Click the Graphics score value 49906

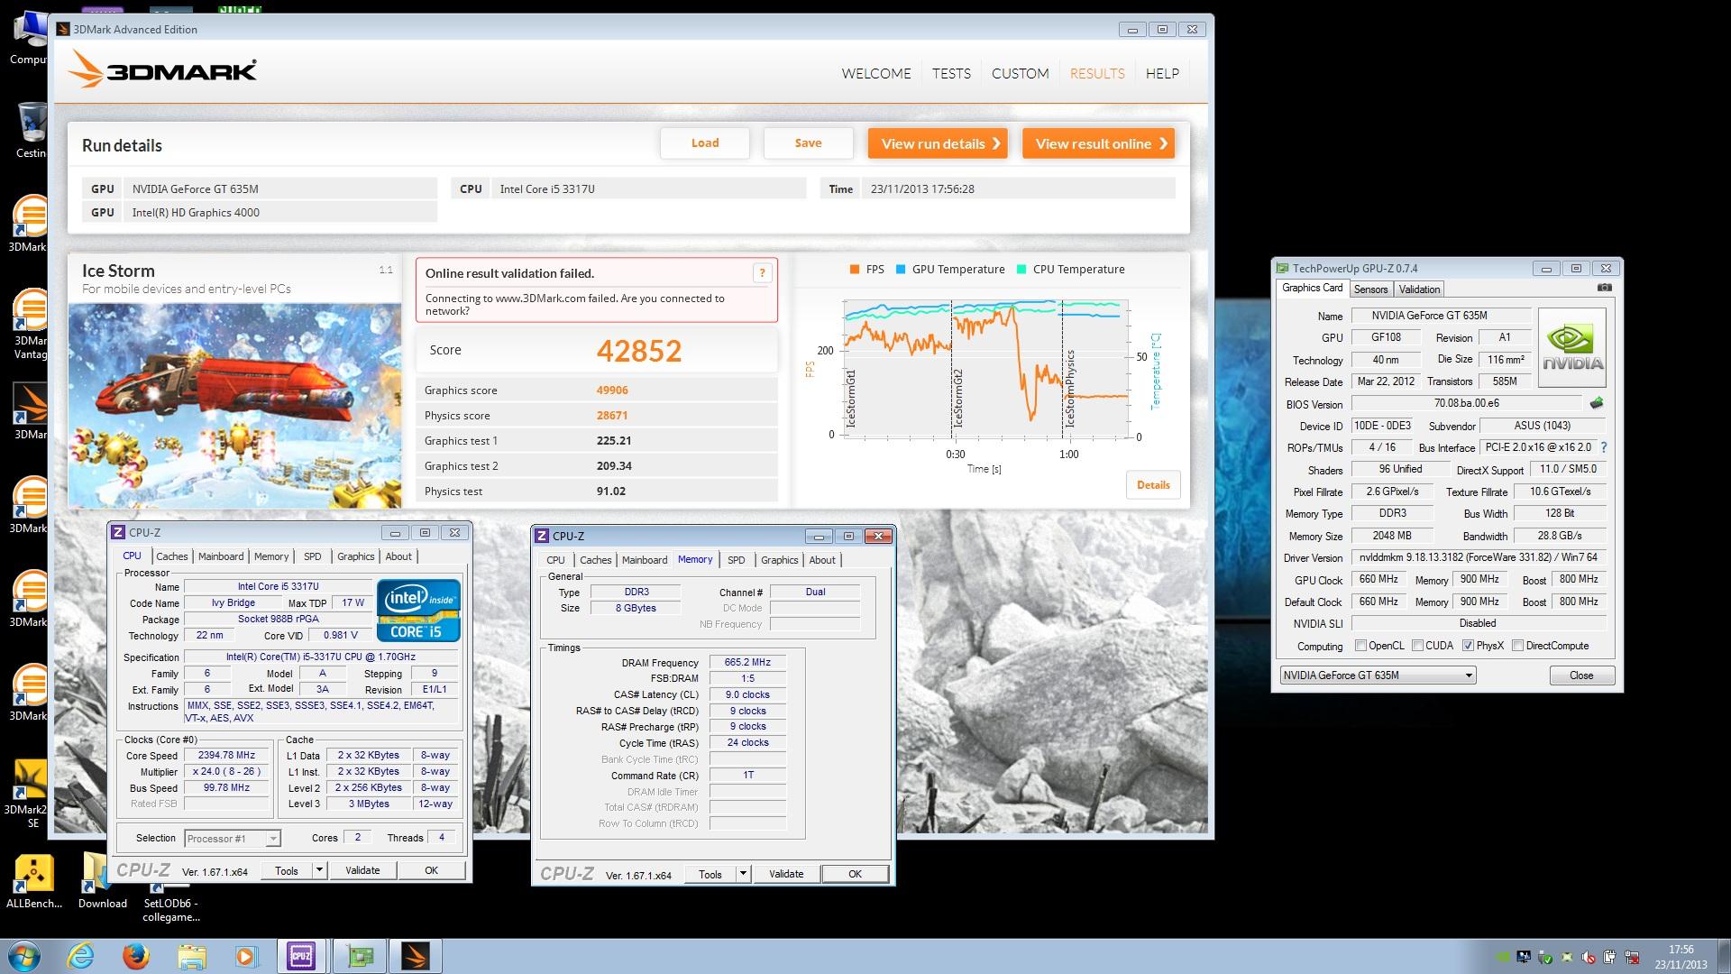(x=612, y=391)
